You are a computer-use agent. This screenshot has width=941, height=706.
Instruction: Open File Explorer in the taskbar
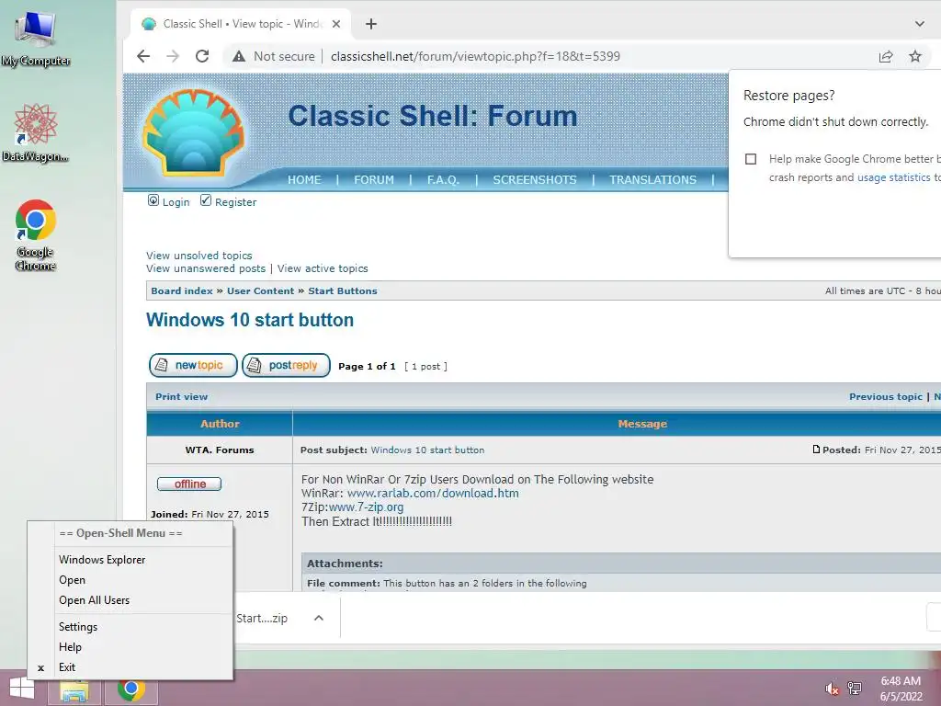tap(74, 689)
